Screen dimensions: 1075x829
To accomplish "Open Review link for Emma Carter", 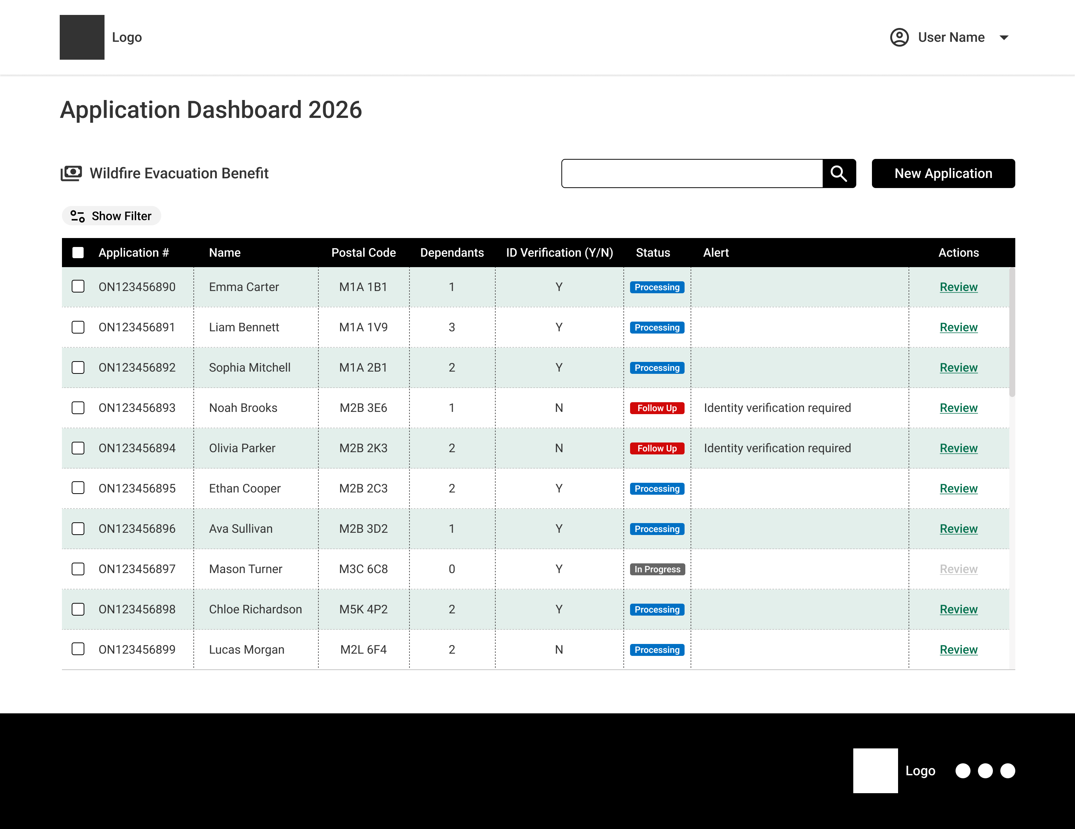I will coord(958,287).
